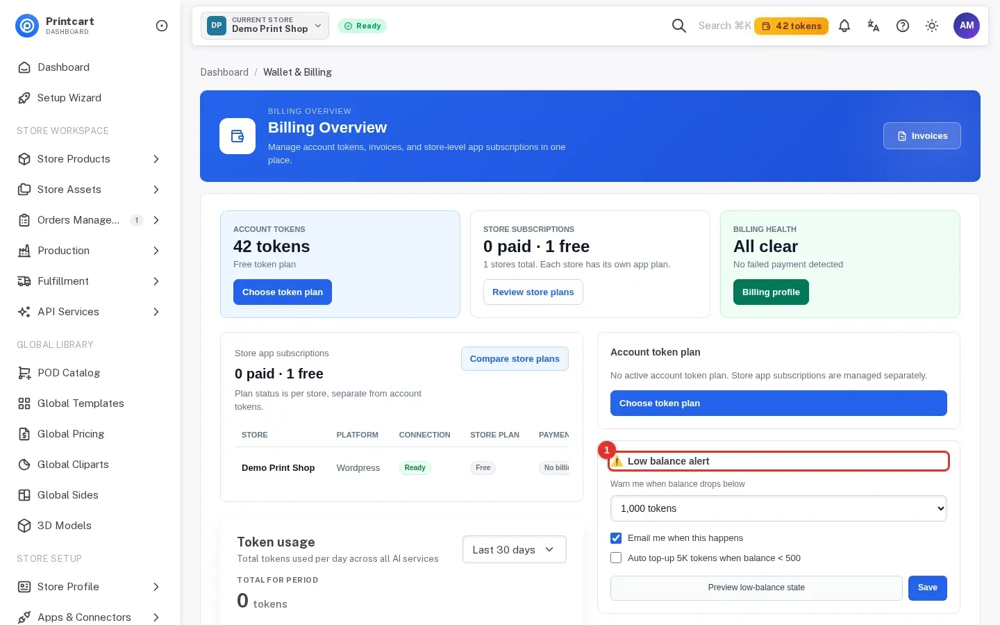Save the low balance alert settings

coord(928,587)
